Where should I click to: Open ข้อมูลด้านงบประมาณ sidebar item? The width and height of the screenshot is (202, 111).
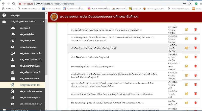coord(22,78)
